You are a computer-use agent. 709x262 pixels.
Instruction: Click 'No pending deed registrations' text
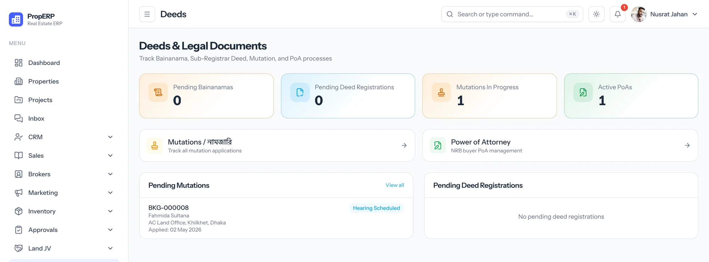(x=561, y=217)
